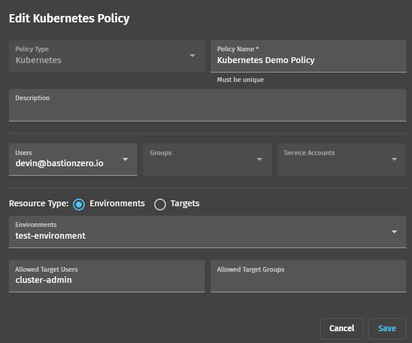
Task: Click the Service Accounts arrow icon
Action: (394, 159)
